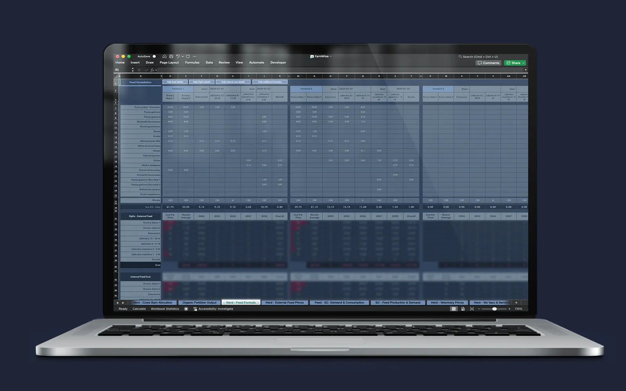Switch to SC - Feed Production & Demand sheet

[398, 303]
